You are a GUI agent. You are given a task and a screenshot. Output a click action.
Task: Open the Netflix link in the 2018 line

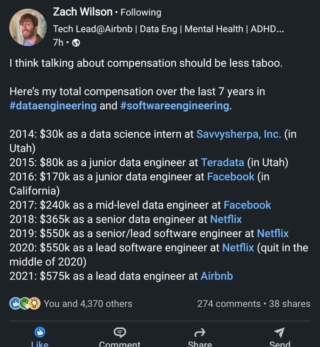226,219
